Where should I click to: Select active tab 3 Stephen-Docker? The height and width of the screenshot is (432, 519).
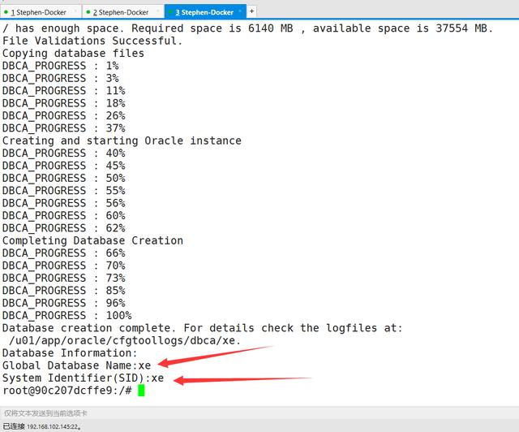(205, 12)
